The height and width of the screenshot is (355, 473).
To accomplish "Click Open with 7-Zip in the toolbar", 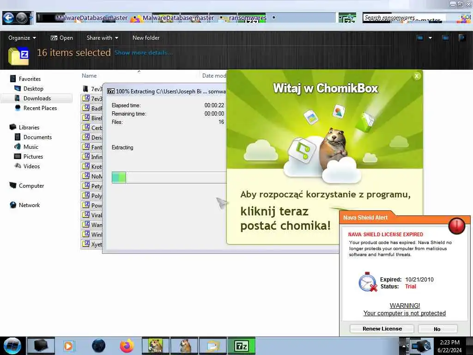I will click(62, 38).
